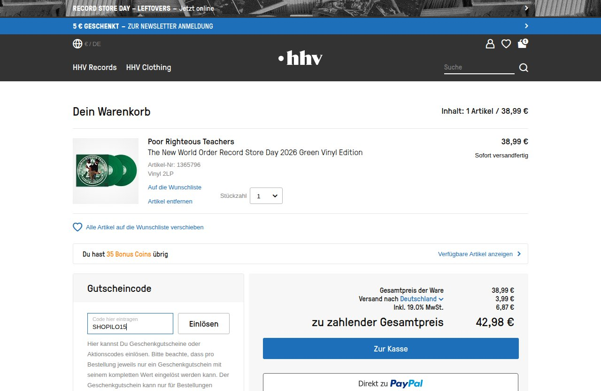
Task: Click the Artikel entfernen link
Action: pos(170,201)
